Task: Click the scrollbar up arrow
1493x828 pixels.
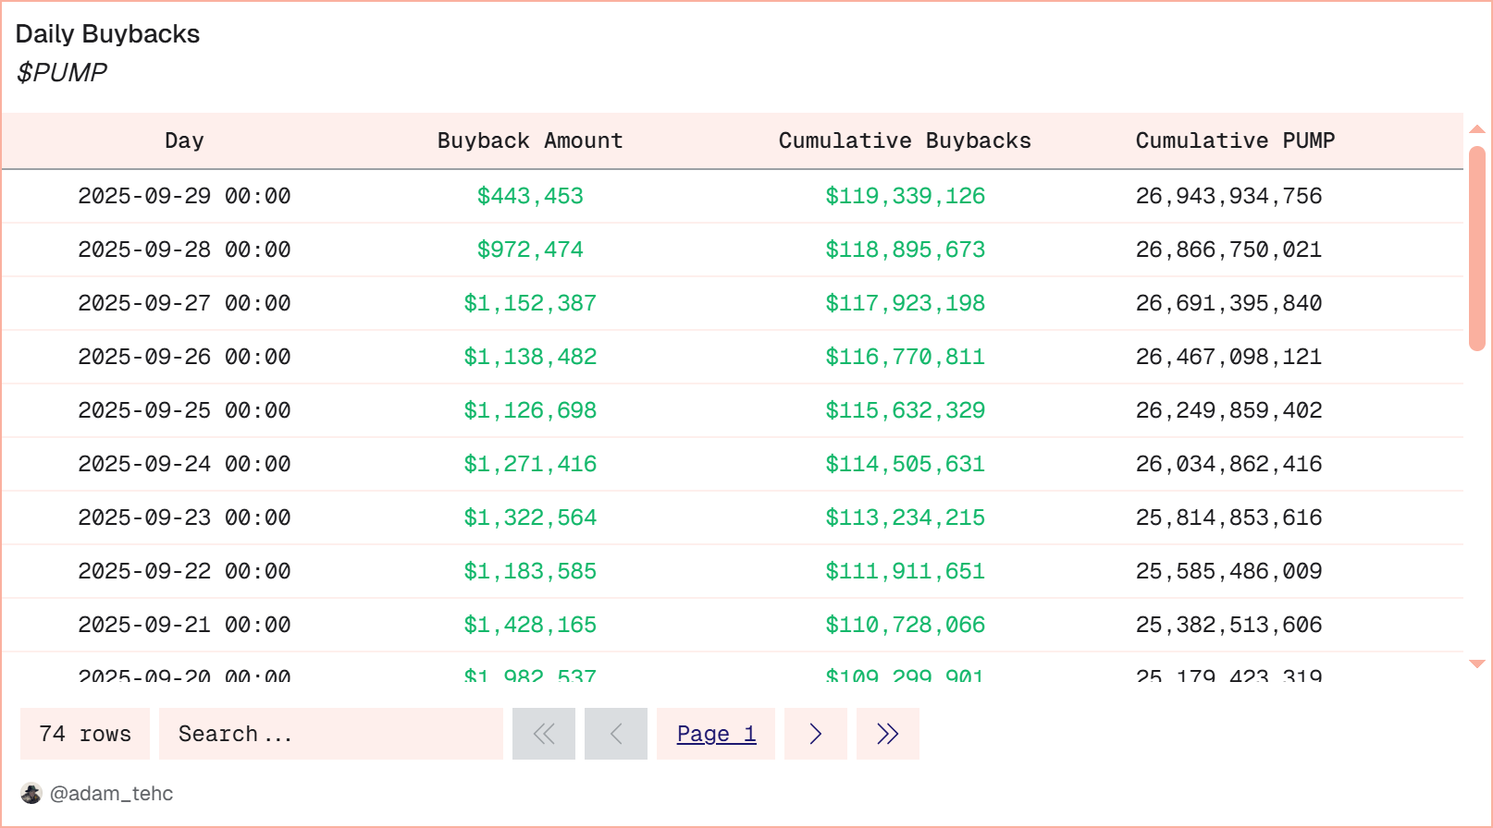Action: point(1477,129)
